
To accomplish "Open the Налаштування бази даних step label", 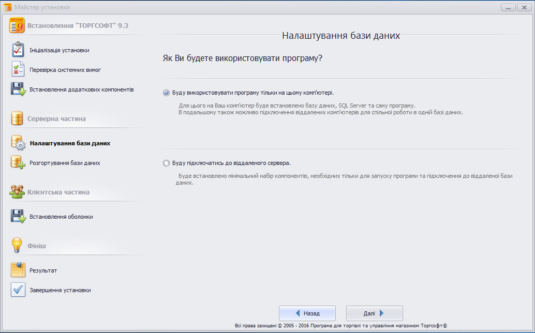I will click(x=70, y=143).
